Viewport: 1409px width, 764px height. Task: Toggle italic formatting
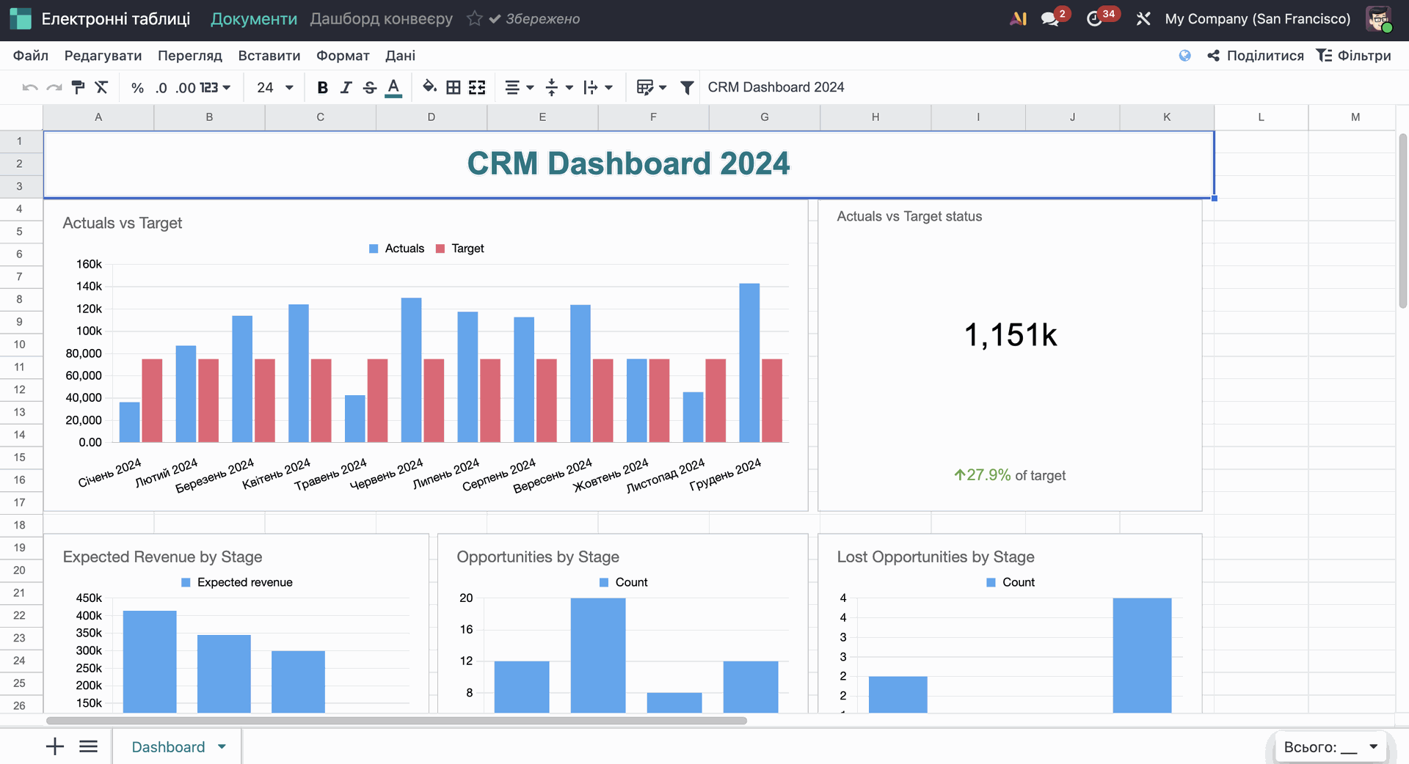click(x=346, y=87)
